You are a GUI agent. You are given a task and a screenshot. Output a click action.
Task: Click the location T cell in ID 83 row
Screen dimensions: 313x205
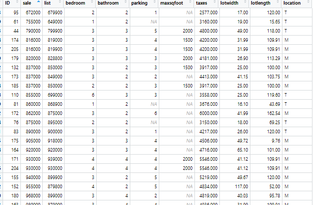[286, 132]
